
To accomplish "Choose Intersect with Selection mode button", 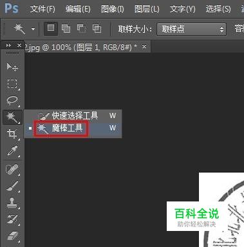I will (97, 29).
